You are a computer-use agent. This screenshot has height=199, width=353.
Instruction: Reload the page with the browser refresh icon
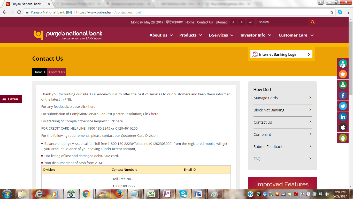(x=19, y=12)
